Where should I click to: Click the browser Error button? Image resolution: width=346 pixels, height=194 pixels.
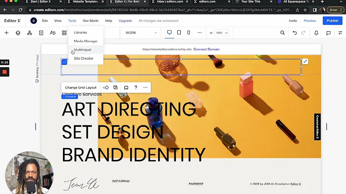[x=335, y=10]
